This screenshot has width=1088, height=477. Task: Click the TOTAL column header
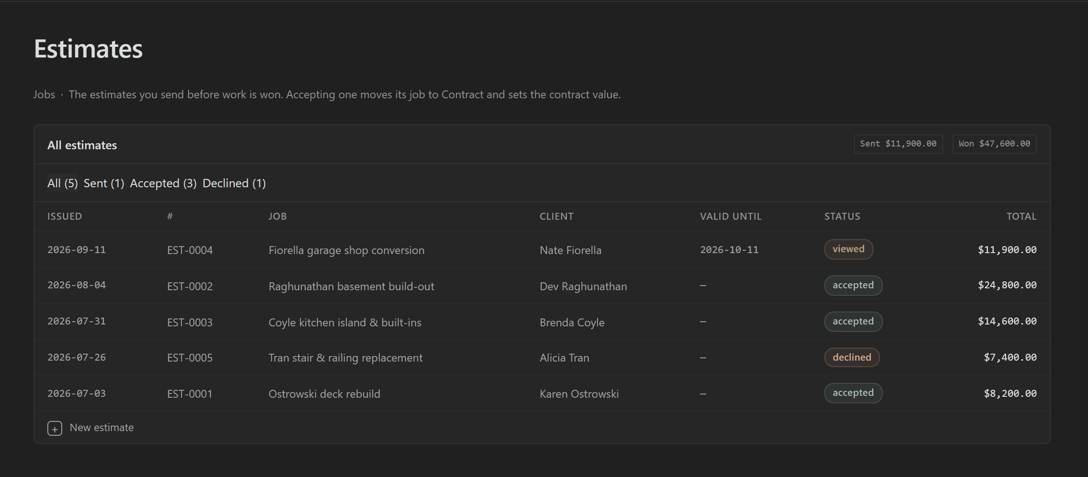(1021, 216)
